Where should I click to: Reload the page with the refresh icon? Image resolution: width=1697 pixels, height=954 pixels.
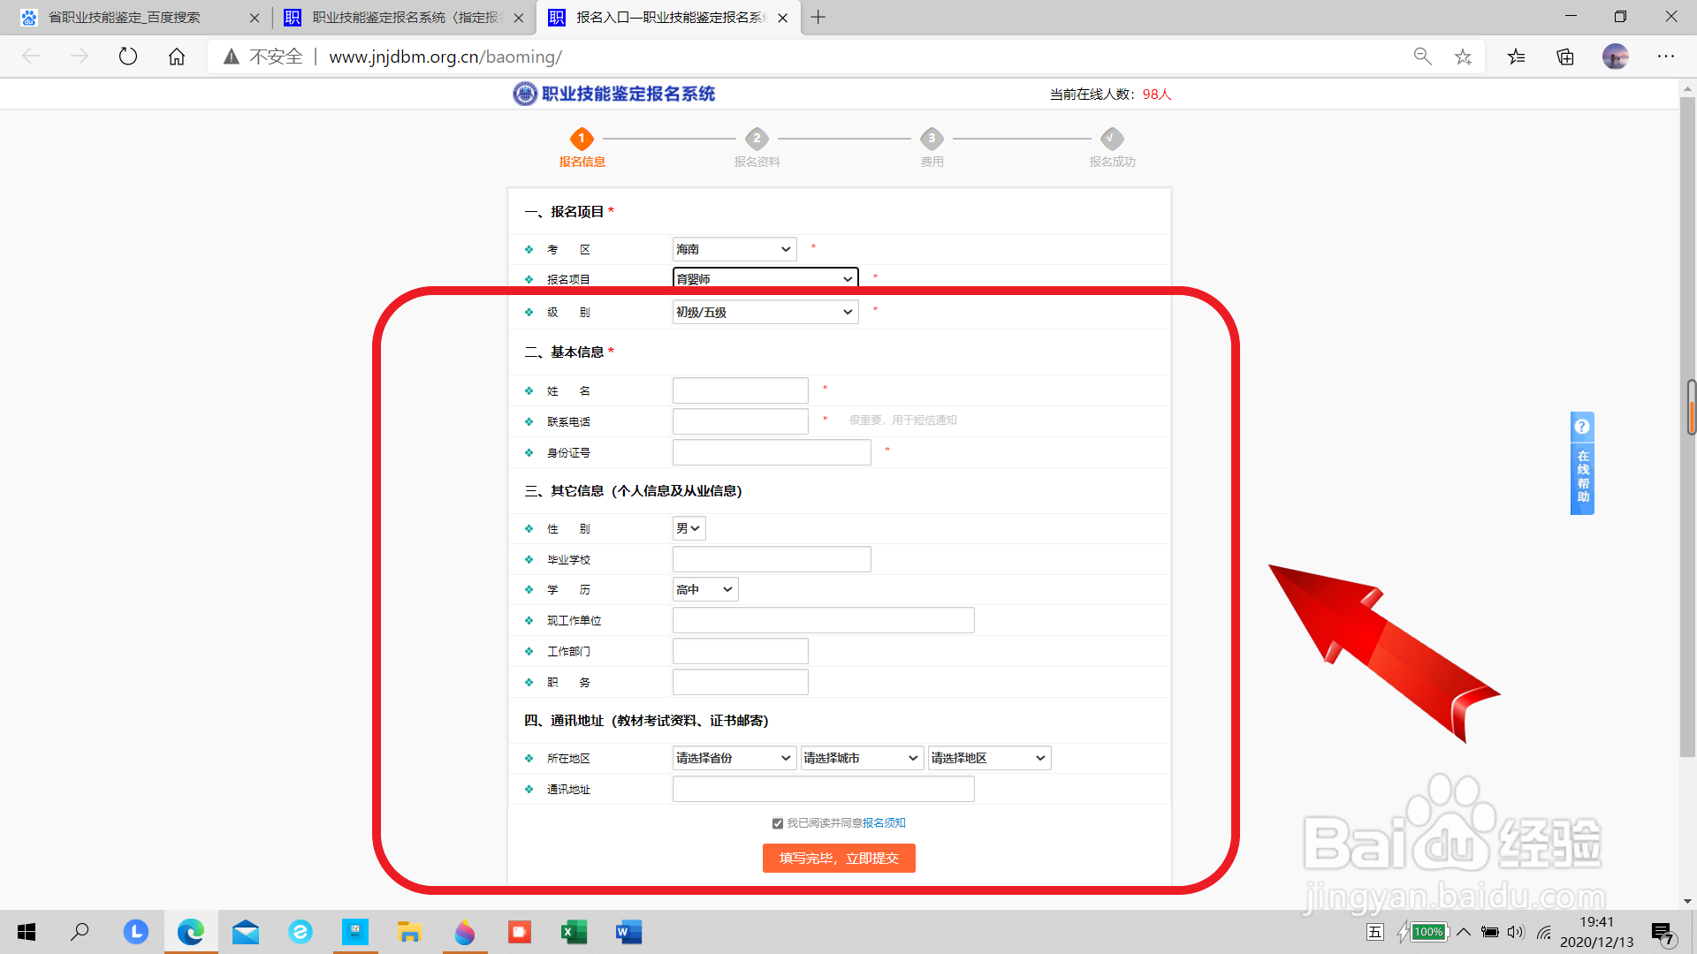[x=128, y=56]
